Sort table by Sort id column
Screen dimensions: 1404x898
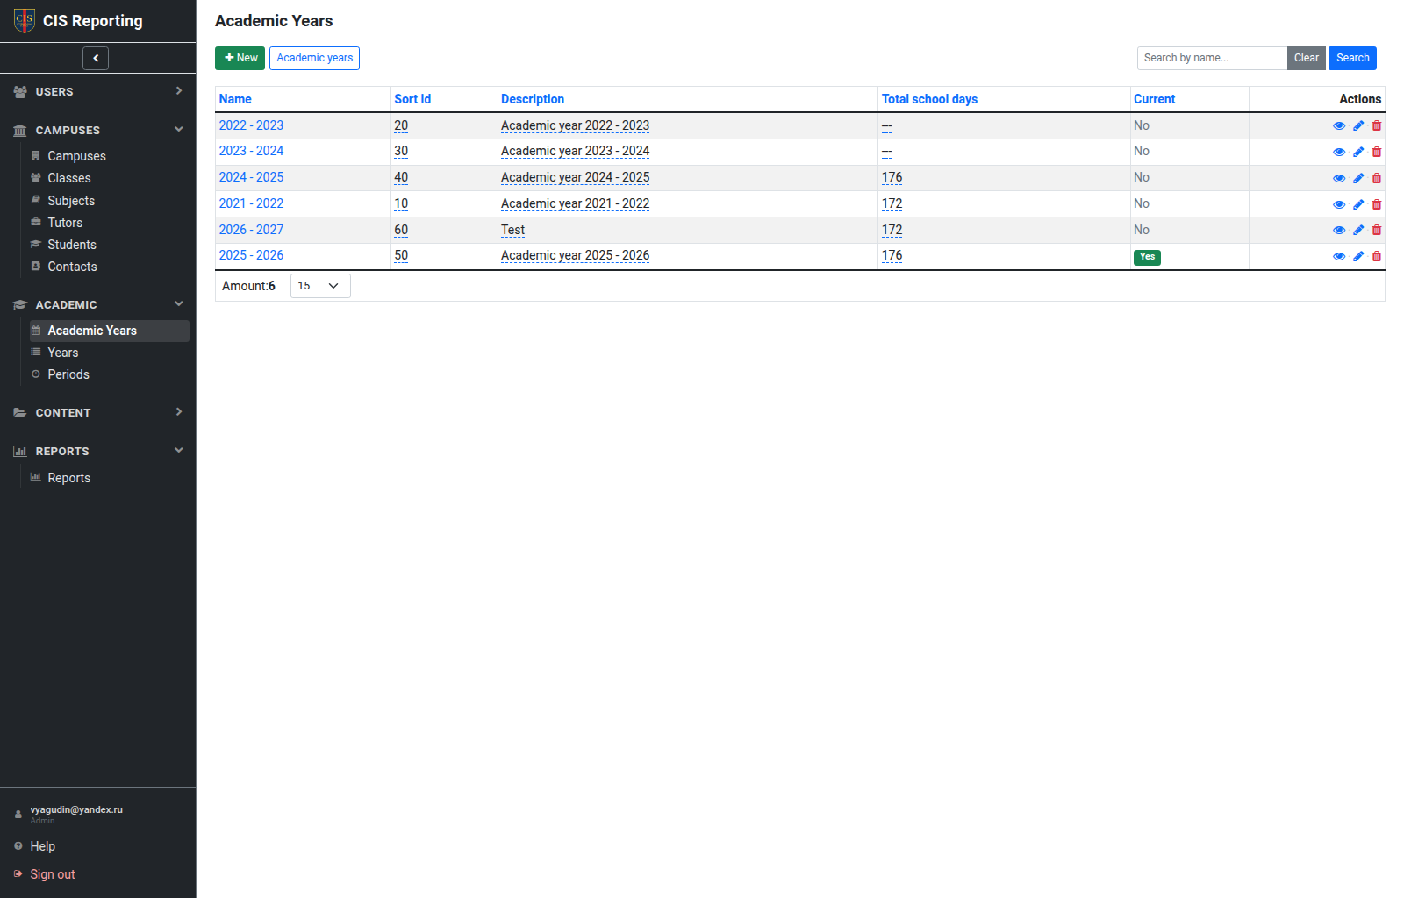[x=412, y=99]
